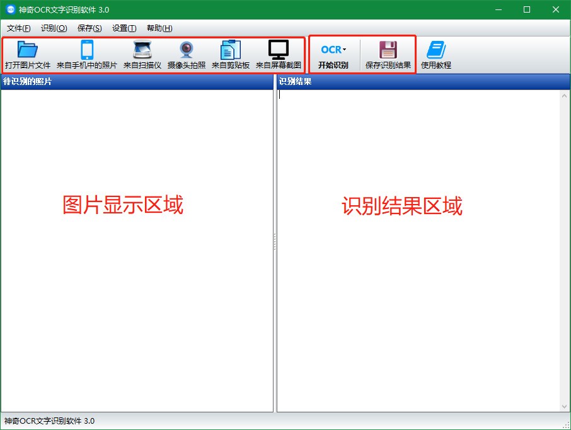Viewport: 571px width, 430px height.
Task: Open the 帮助(H) help menu
Action: pyautogui.click(x=159, y=28)
